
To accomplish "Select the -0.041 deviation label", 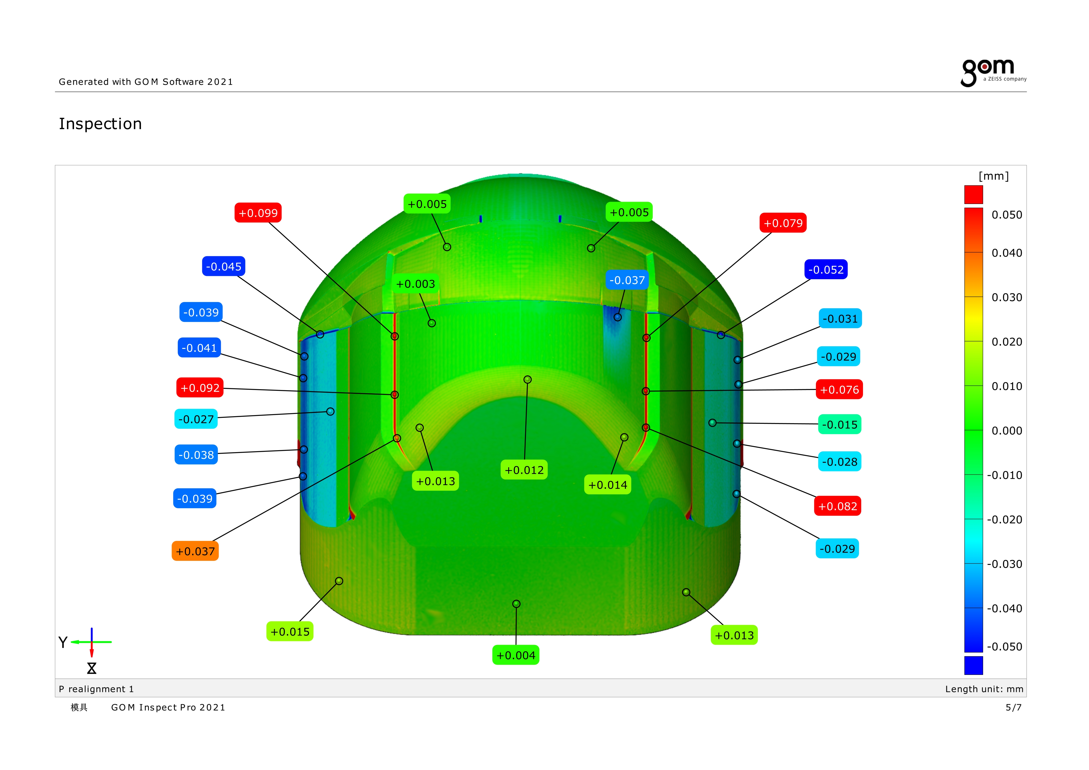I will point(199,348).
